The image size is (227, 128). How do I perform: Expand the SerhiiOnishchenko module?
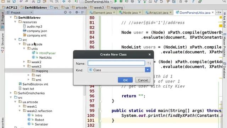click(11, 93)
